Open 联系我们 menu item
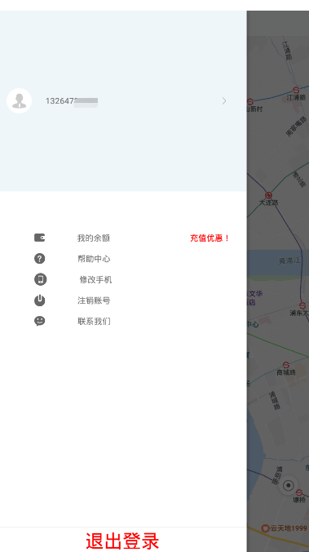Screen dimensions: 309x552 pyautogui.click(x=94, y=321)
